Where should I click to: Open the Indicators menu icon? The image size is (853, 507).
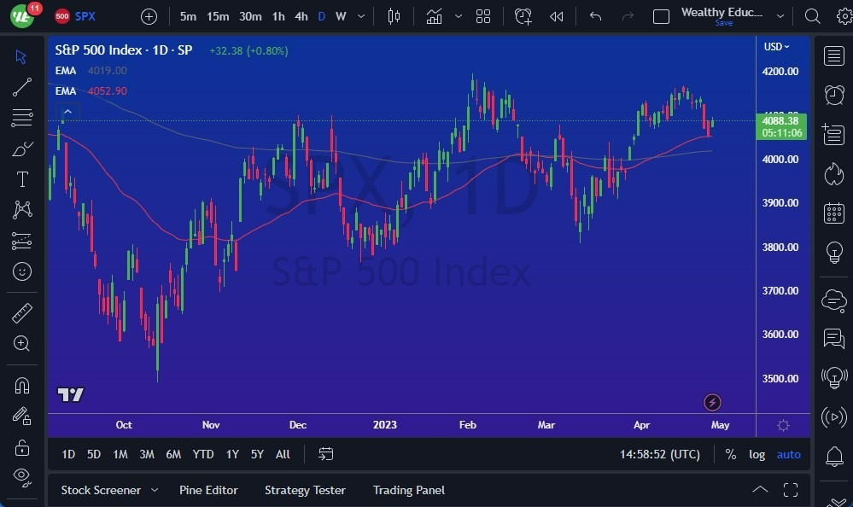pos(434,15)
